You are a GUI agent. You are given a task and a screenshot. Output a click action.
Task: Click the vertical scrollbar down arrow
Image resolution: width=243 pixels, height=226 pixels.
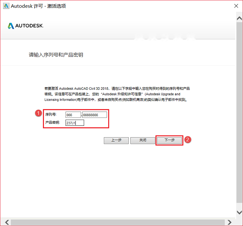coord(239,212)
